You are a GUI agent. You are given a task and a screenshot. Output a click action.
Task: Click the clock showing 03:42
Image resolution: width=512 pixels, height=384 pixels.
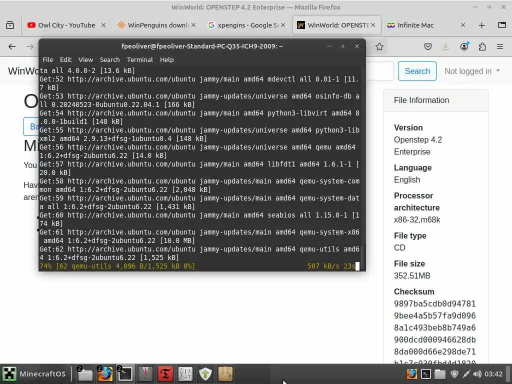tap(493, 374)
